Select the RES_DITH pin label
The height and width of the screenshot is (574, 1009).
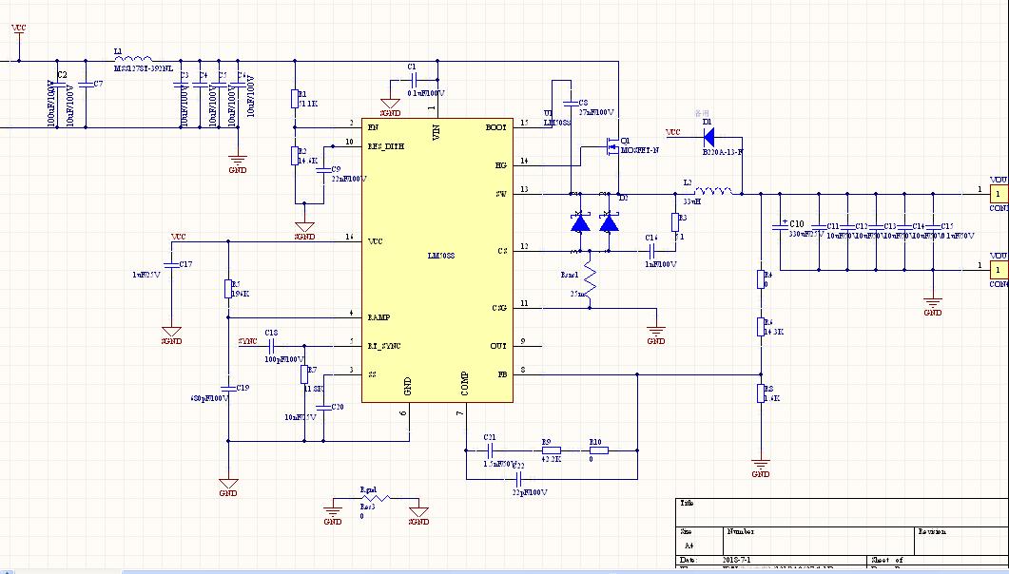tap(385, 146)
